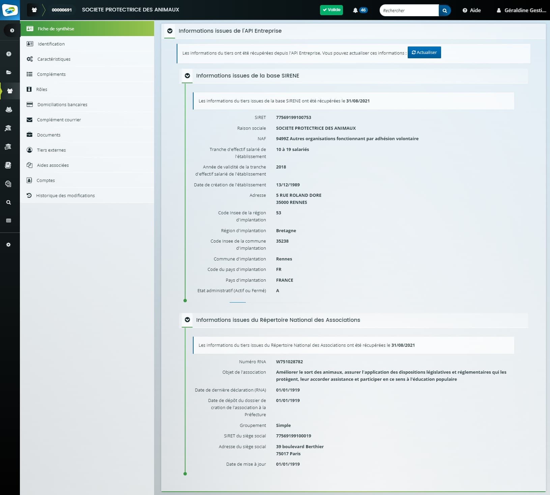Focus the Rechercher search field
The image size is (550, 495).
coord(409,10)
